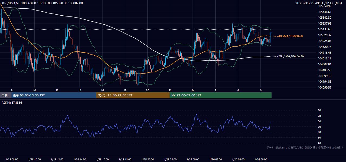346x162 pixels.
Task: Click time label 1/26 04:00
Action: point(238,160)
